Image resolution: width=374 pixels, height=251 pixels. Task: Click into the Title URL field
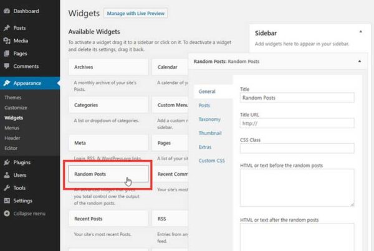(x=297, y=123)
